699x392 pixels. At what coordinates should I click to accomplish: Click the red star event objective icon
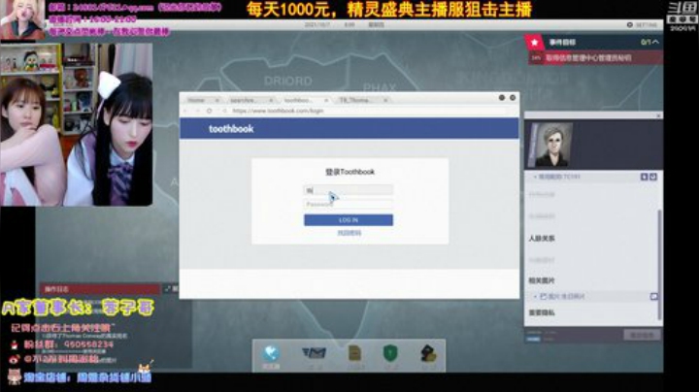point(535,43)
